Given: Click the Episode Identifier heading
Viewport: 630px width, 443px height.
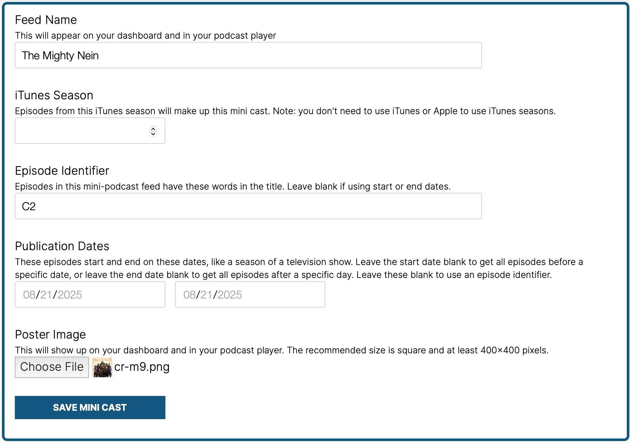Looking at the screenshot, I should point(62,171).
